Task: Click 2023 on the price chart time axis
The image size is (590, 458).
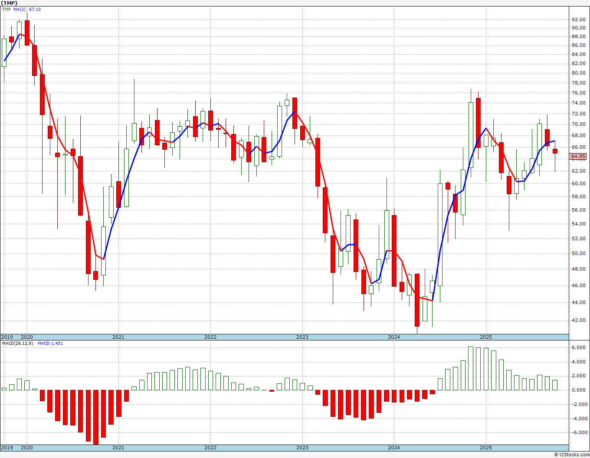Action: pyautogui.click(x=302, y=337)
